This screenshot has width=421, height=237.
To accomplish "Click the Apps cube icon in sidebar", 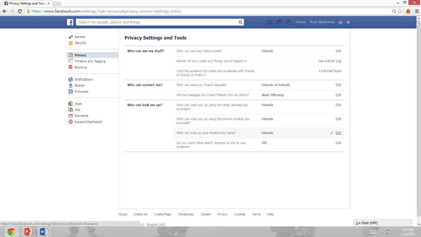I will click(x=71, y=103).
